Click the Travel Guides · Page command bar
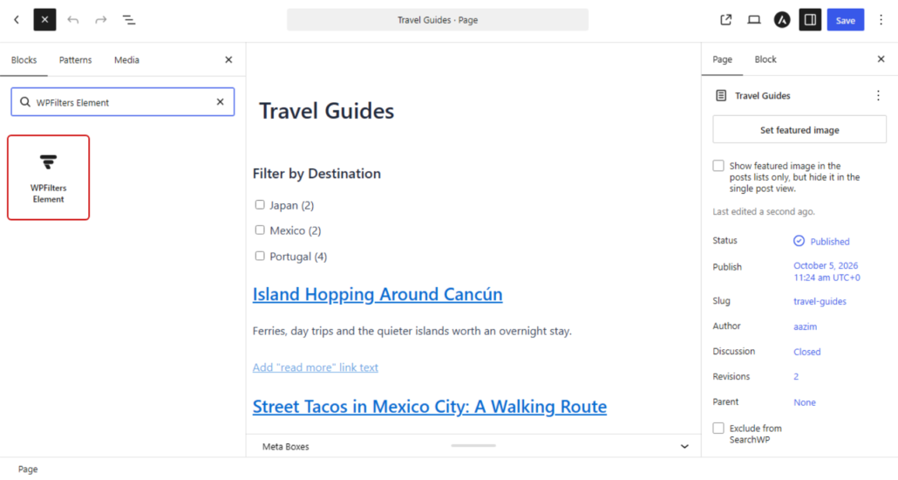 click(438, 20)
